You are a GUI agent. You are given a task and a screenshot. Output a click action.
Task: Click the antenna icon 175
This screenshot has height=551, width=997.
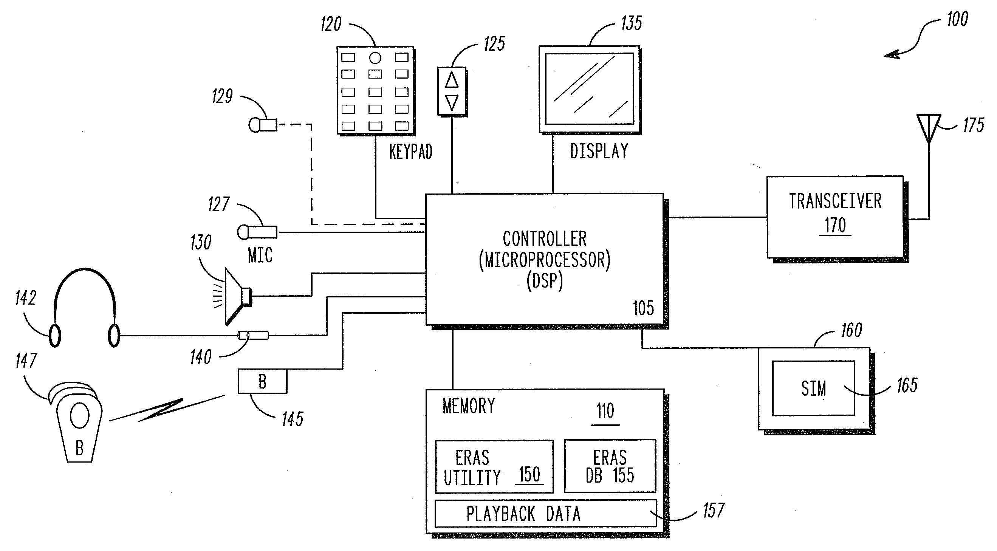926,125
